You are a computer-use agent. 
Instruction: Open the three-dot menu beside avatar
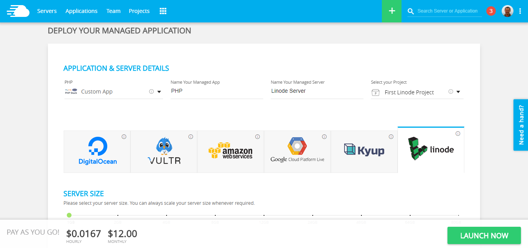click(521, 11)
